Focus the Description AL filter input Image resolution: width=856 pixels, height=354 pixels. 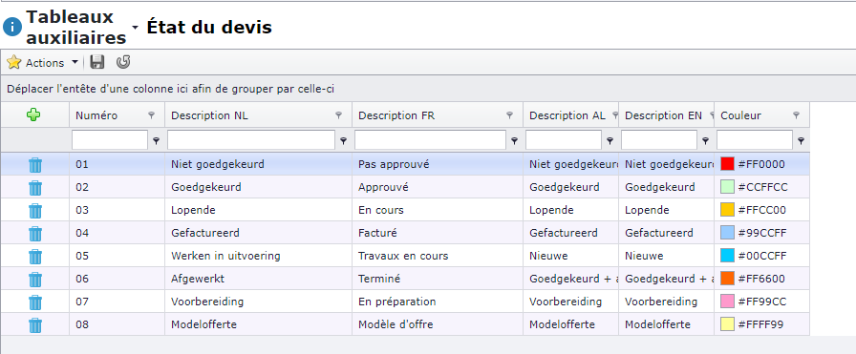click(564, 140)
